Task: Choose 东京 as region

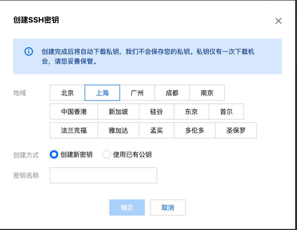Action: 191,112
